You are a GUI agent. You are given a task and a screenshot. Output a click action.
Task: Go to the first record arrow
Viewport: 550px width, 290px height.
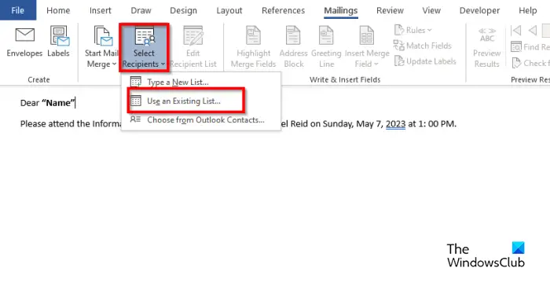point(515,31)
